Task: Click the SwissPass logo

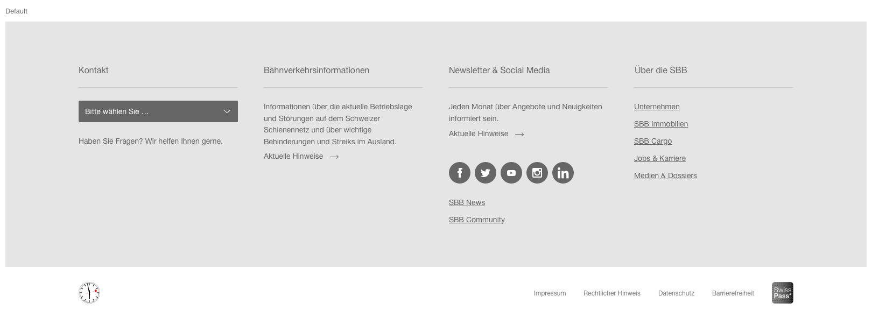Action: [783, 293]
